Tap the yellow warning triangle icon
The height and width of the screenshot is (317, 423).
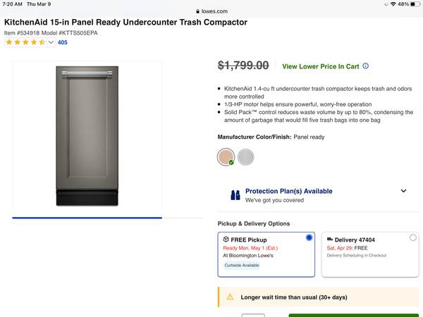pos(230,297)
